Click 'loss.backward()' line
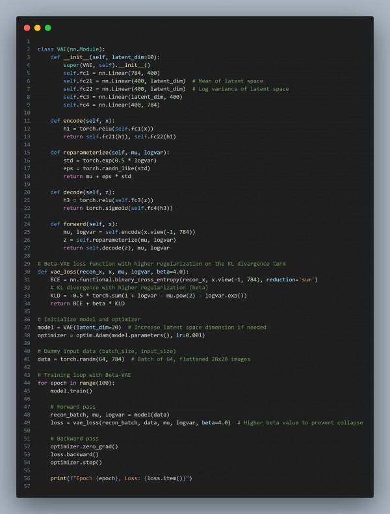The image size is (390, 514). 75,455
